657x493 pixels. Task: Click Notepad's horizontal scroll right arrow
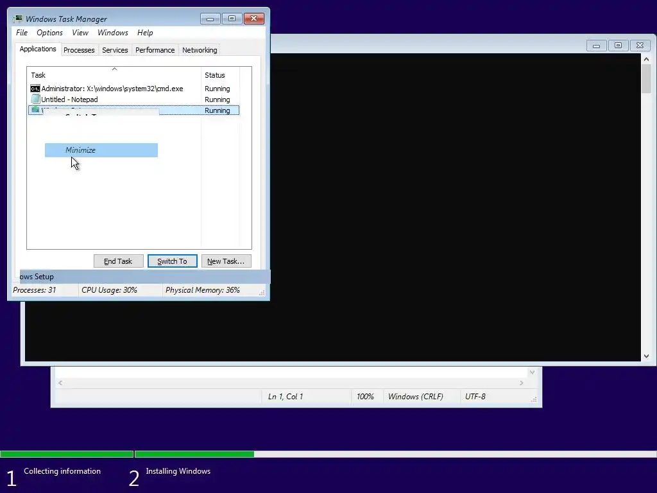click(521, 383)
